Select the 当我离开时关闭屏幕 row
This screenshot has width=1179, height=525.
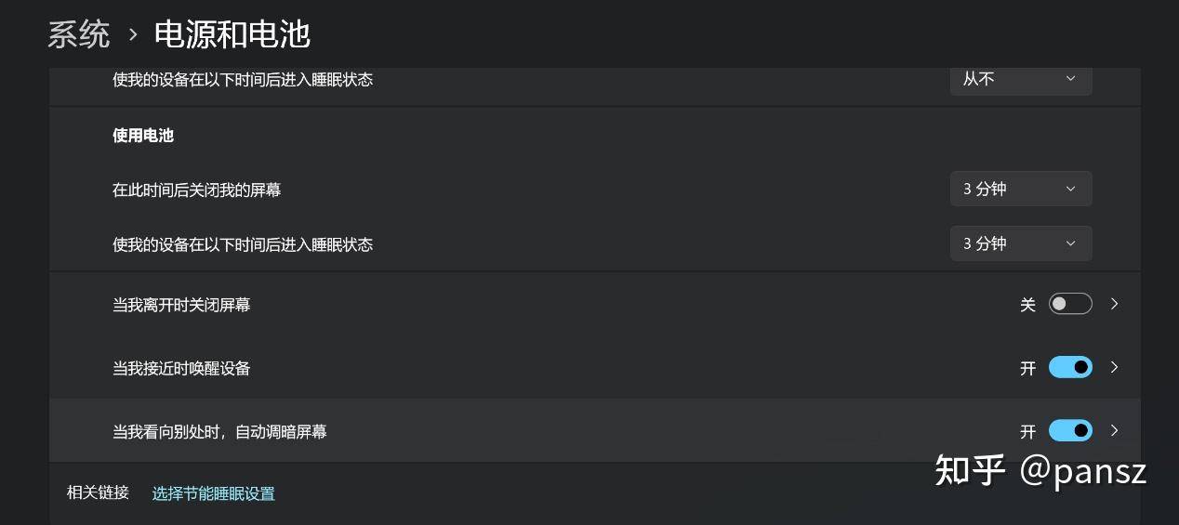tap(595, 304)
